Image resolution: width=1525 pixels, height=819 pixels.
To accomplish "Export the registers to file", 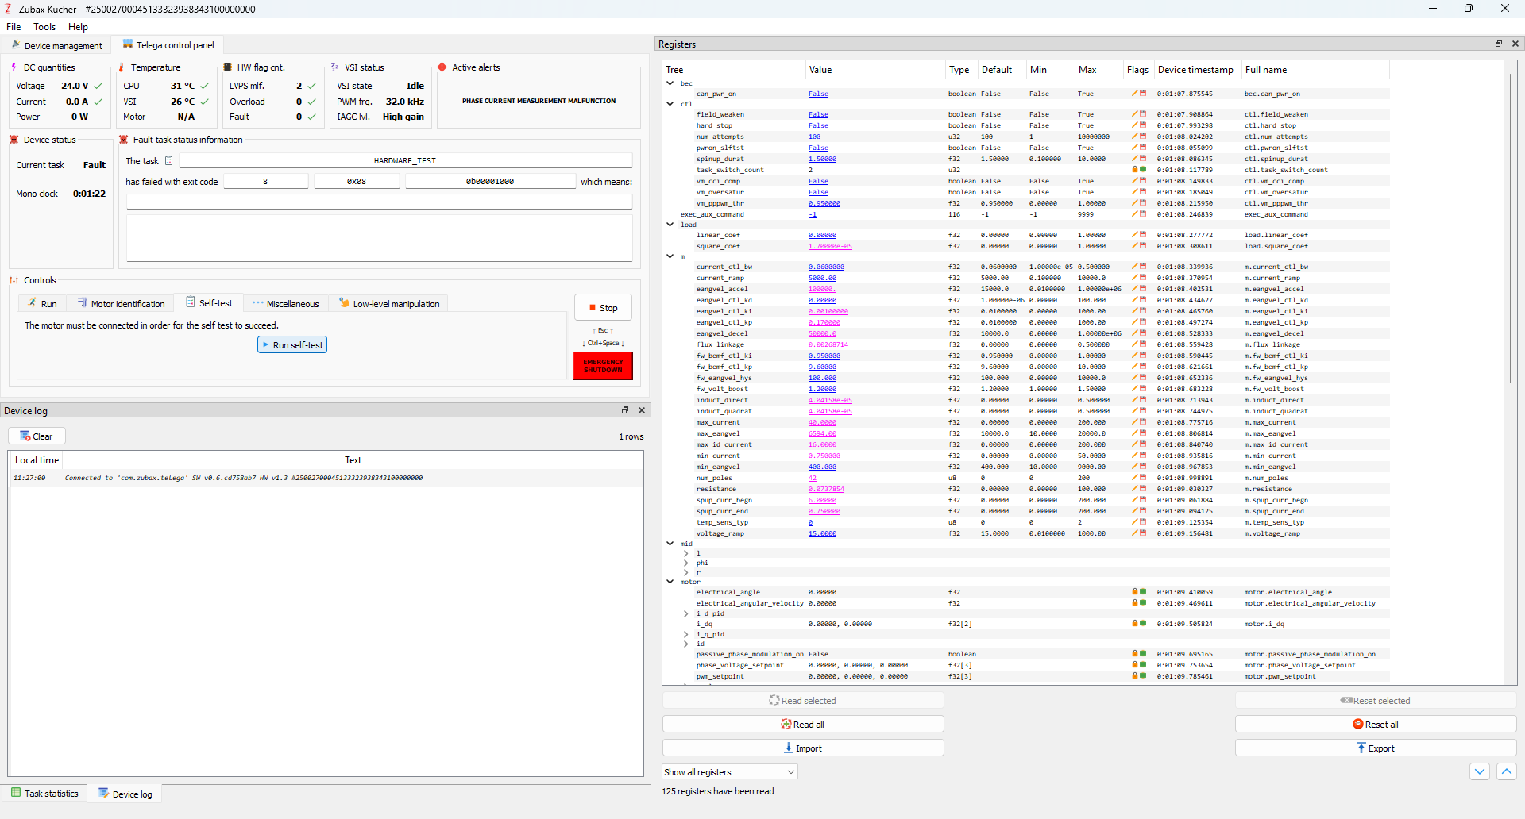I will pos(1375,748).
